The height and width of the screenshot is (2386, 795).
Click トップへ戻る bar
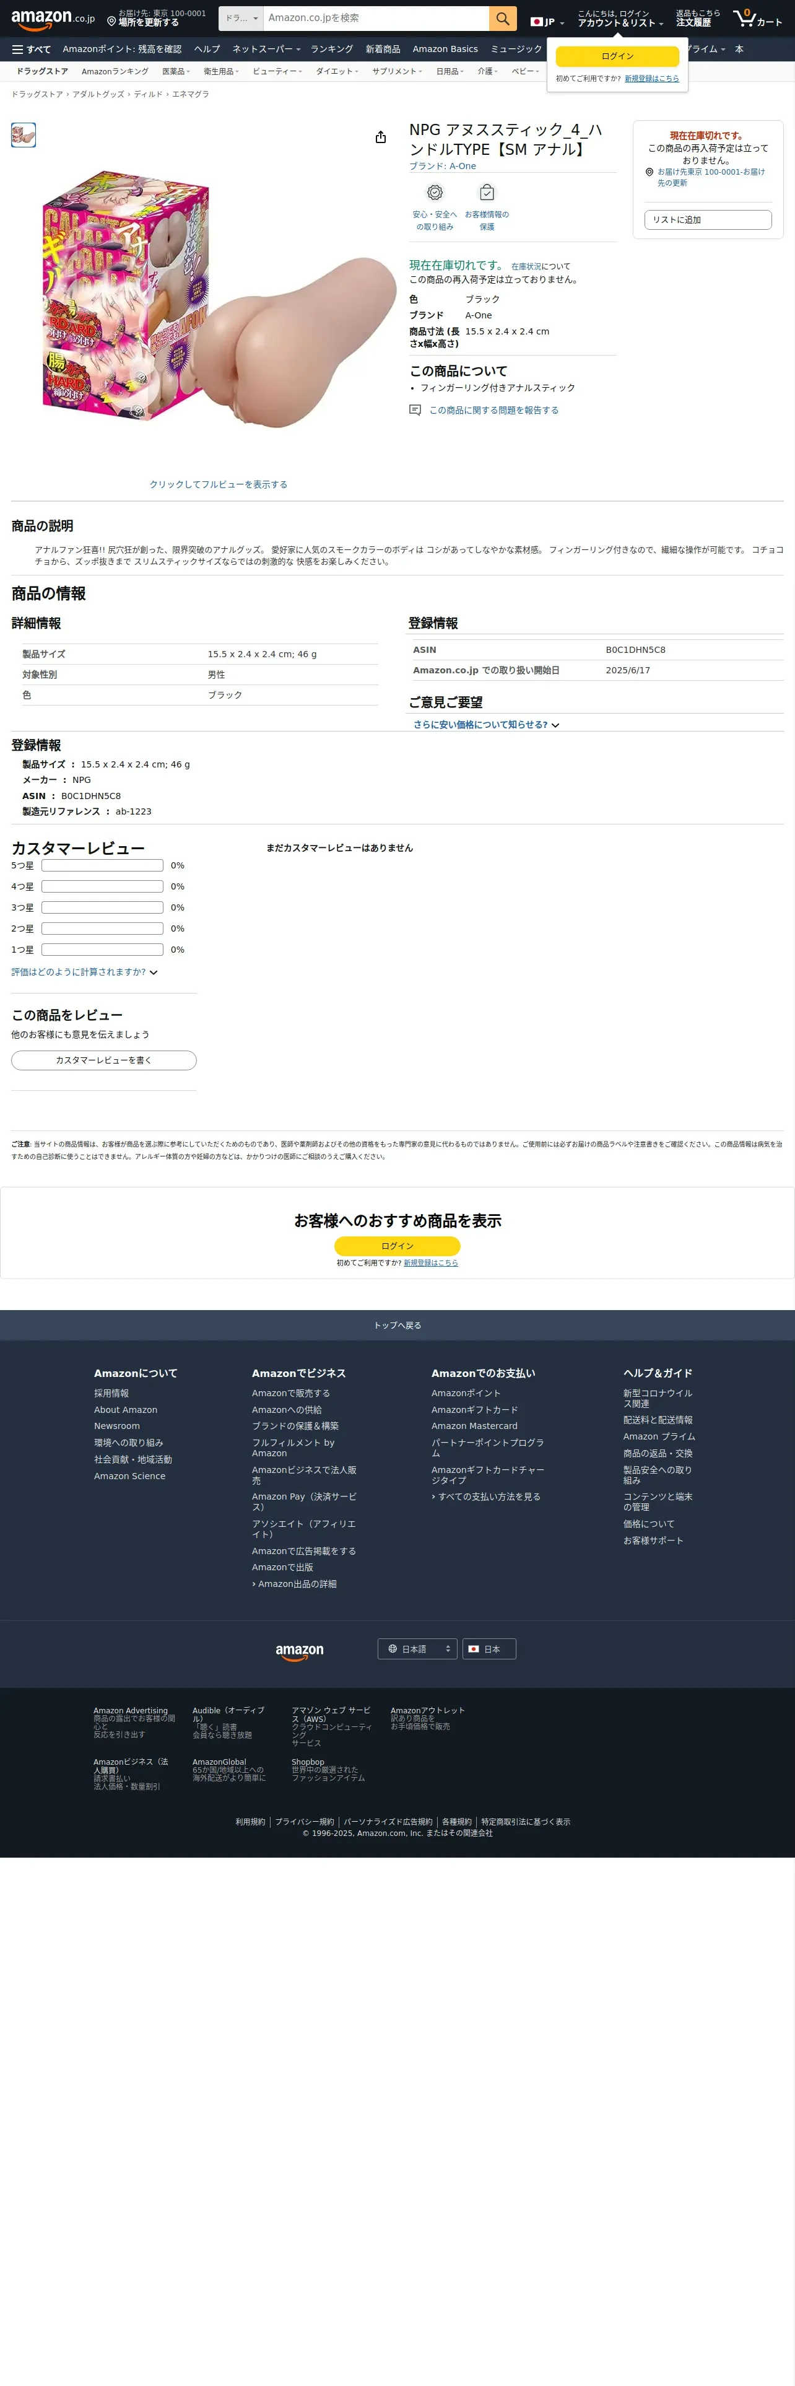point(397,1326)
